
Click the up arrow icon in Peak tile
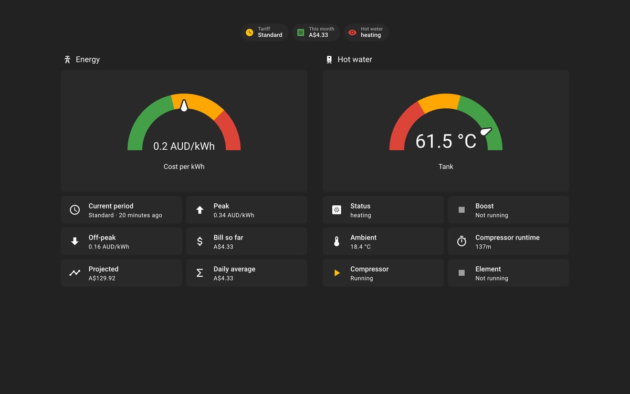[x=199, y=210]
